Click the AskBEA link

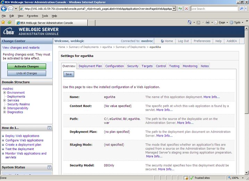[232, 41]
